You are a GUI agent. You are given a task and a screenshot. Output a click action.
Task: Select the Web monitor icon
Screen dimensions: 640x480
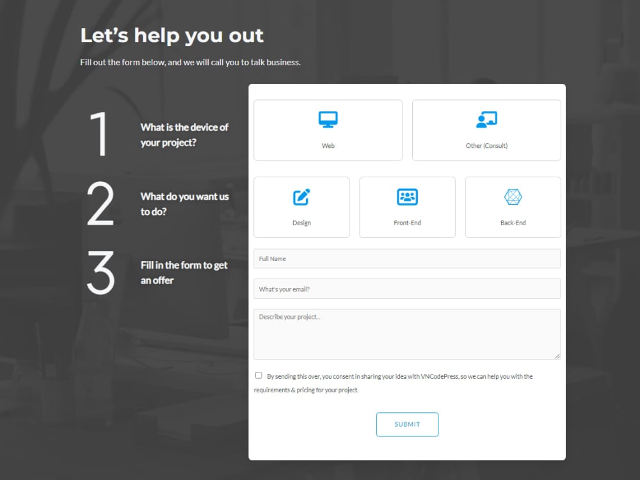click(x=328, y=120)
